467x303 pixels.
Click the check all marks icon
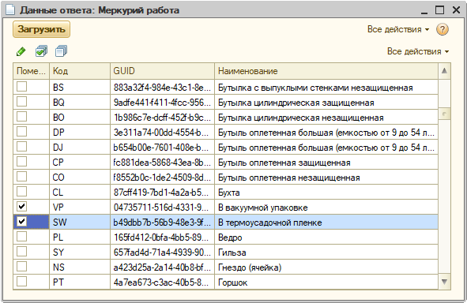41,51
